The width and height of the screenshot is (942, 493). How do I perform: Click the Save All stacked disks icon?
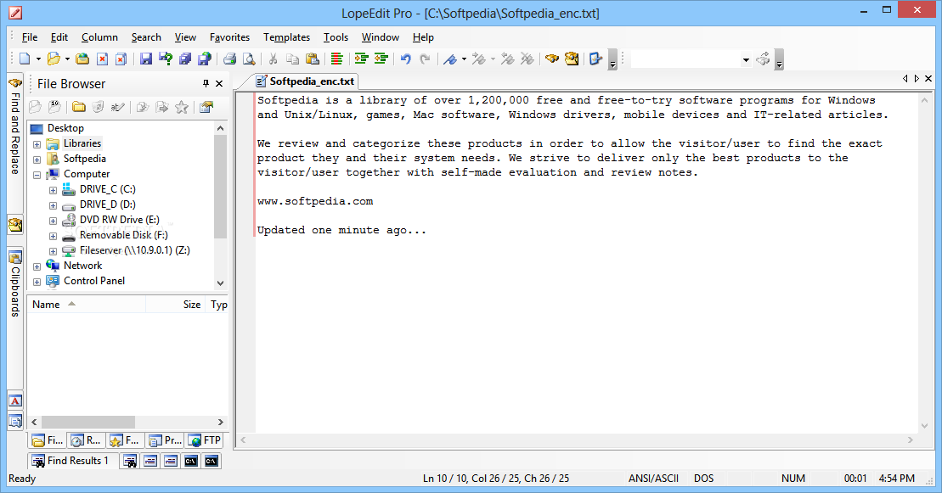tap(185, 59)
